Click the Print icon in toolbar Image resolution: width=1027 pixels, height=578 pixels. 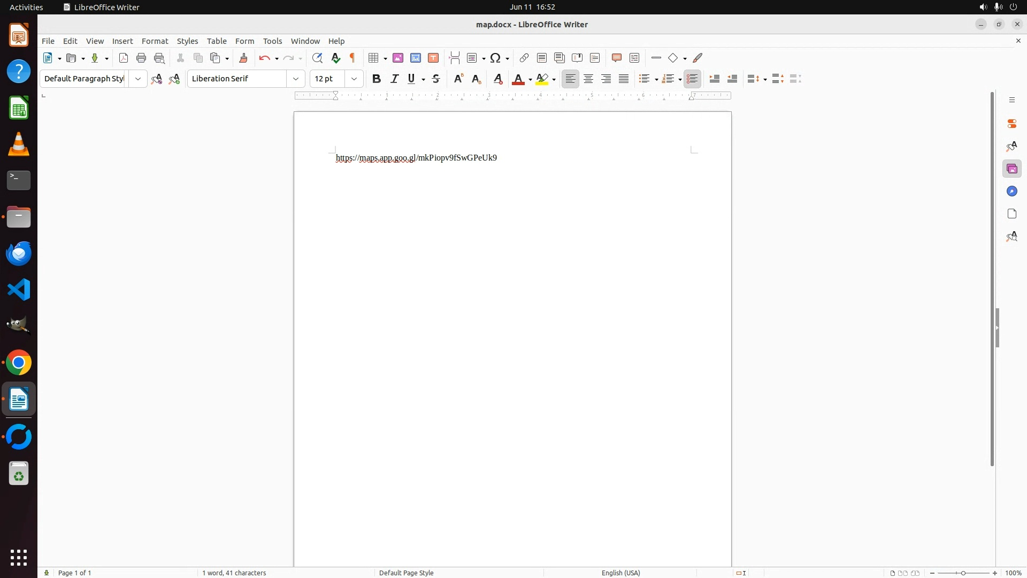(141, 58)
